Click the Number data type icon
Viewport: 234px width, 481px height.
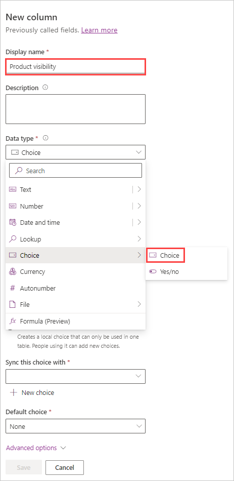pyautogui.click(x=13, y=206)
